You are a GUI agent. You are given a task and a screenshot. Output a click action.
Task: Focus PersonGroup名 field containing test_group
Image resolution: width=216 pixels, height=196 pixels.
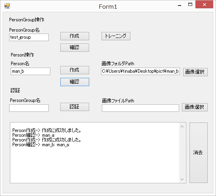29,37
